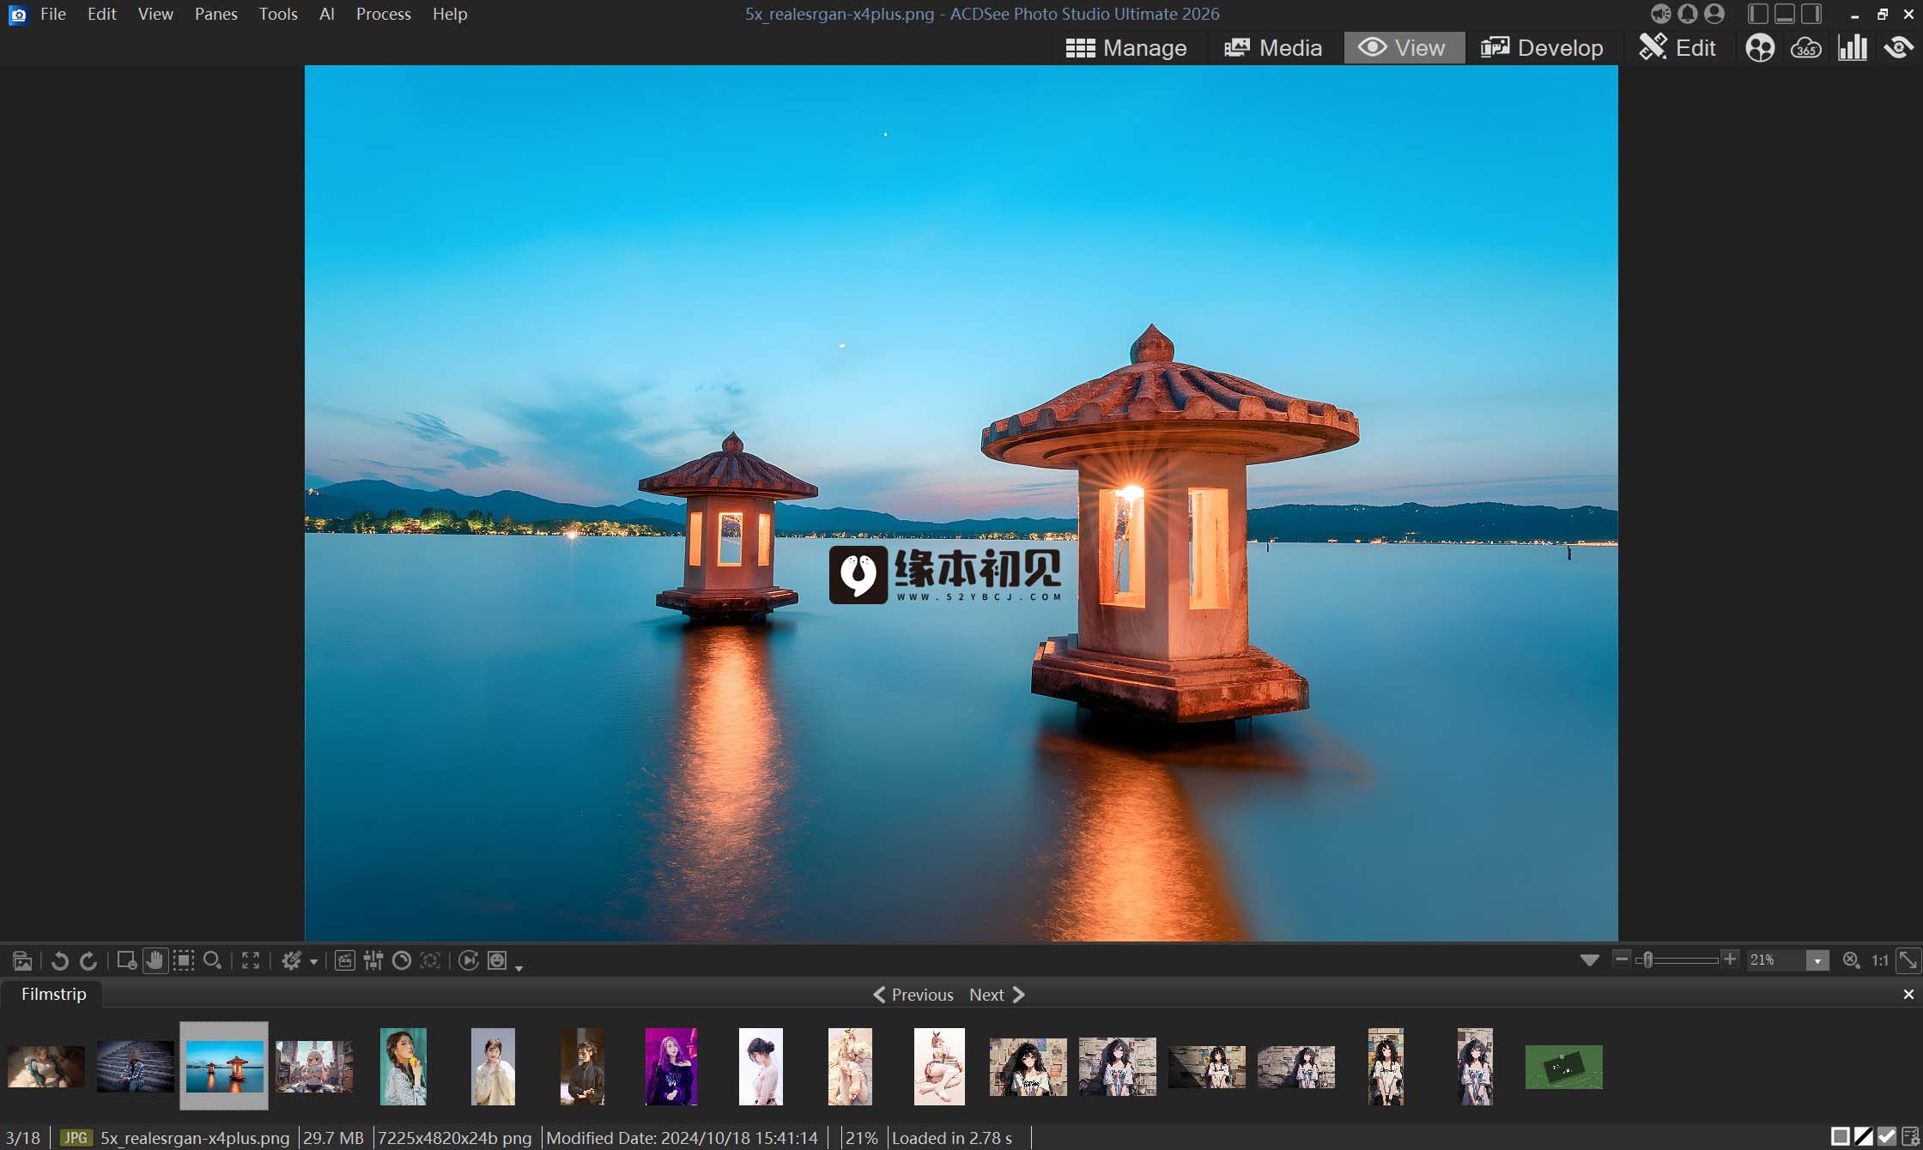The height and width of the screenshot is (1150, 1923).
Task: Select the Hand pan tool
Action: (x=155, y=960)
